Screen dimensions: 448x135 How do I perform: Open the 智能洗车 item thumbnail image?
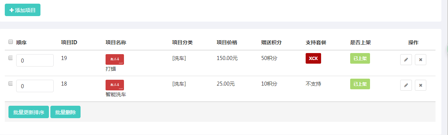point(115,85)
